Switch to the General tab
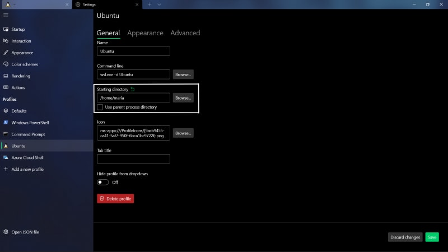 coord(108,33)
